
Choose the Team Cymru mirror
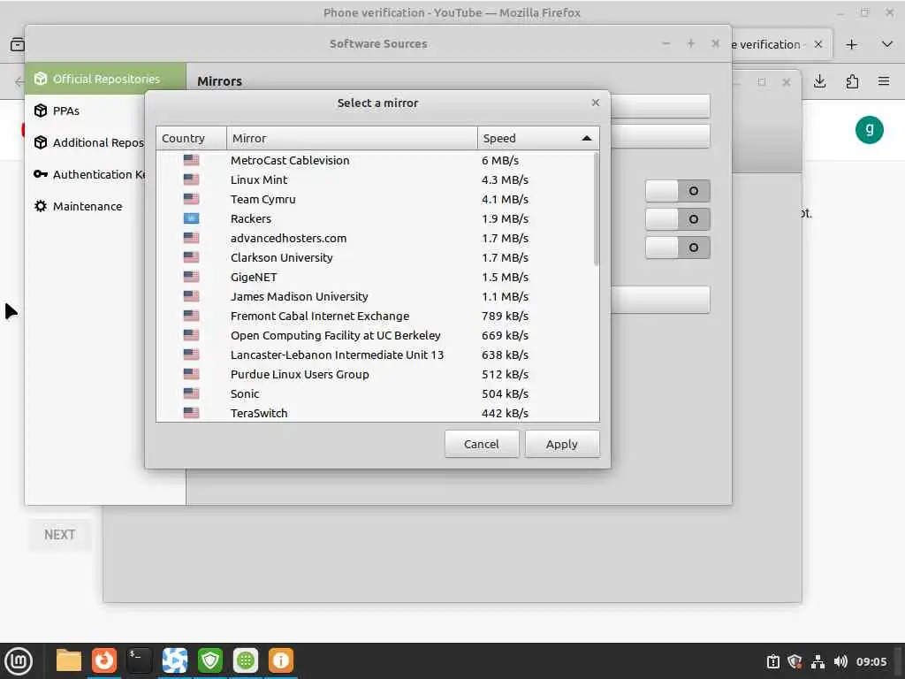tap(377, 199)
